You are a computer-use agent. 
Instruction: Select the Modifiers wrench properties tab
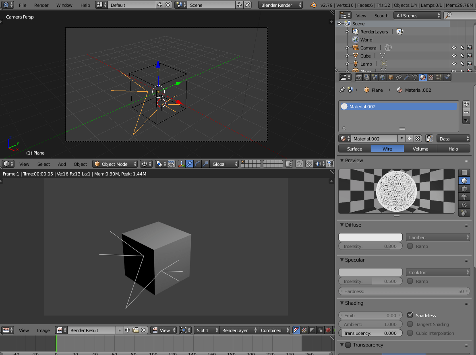pyautogui.click(x=407, y=77)
